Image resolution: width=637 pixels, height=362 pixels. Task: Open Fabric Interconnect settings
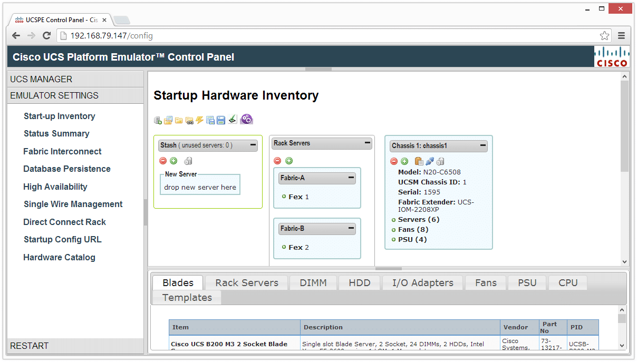coord(62,152)
